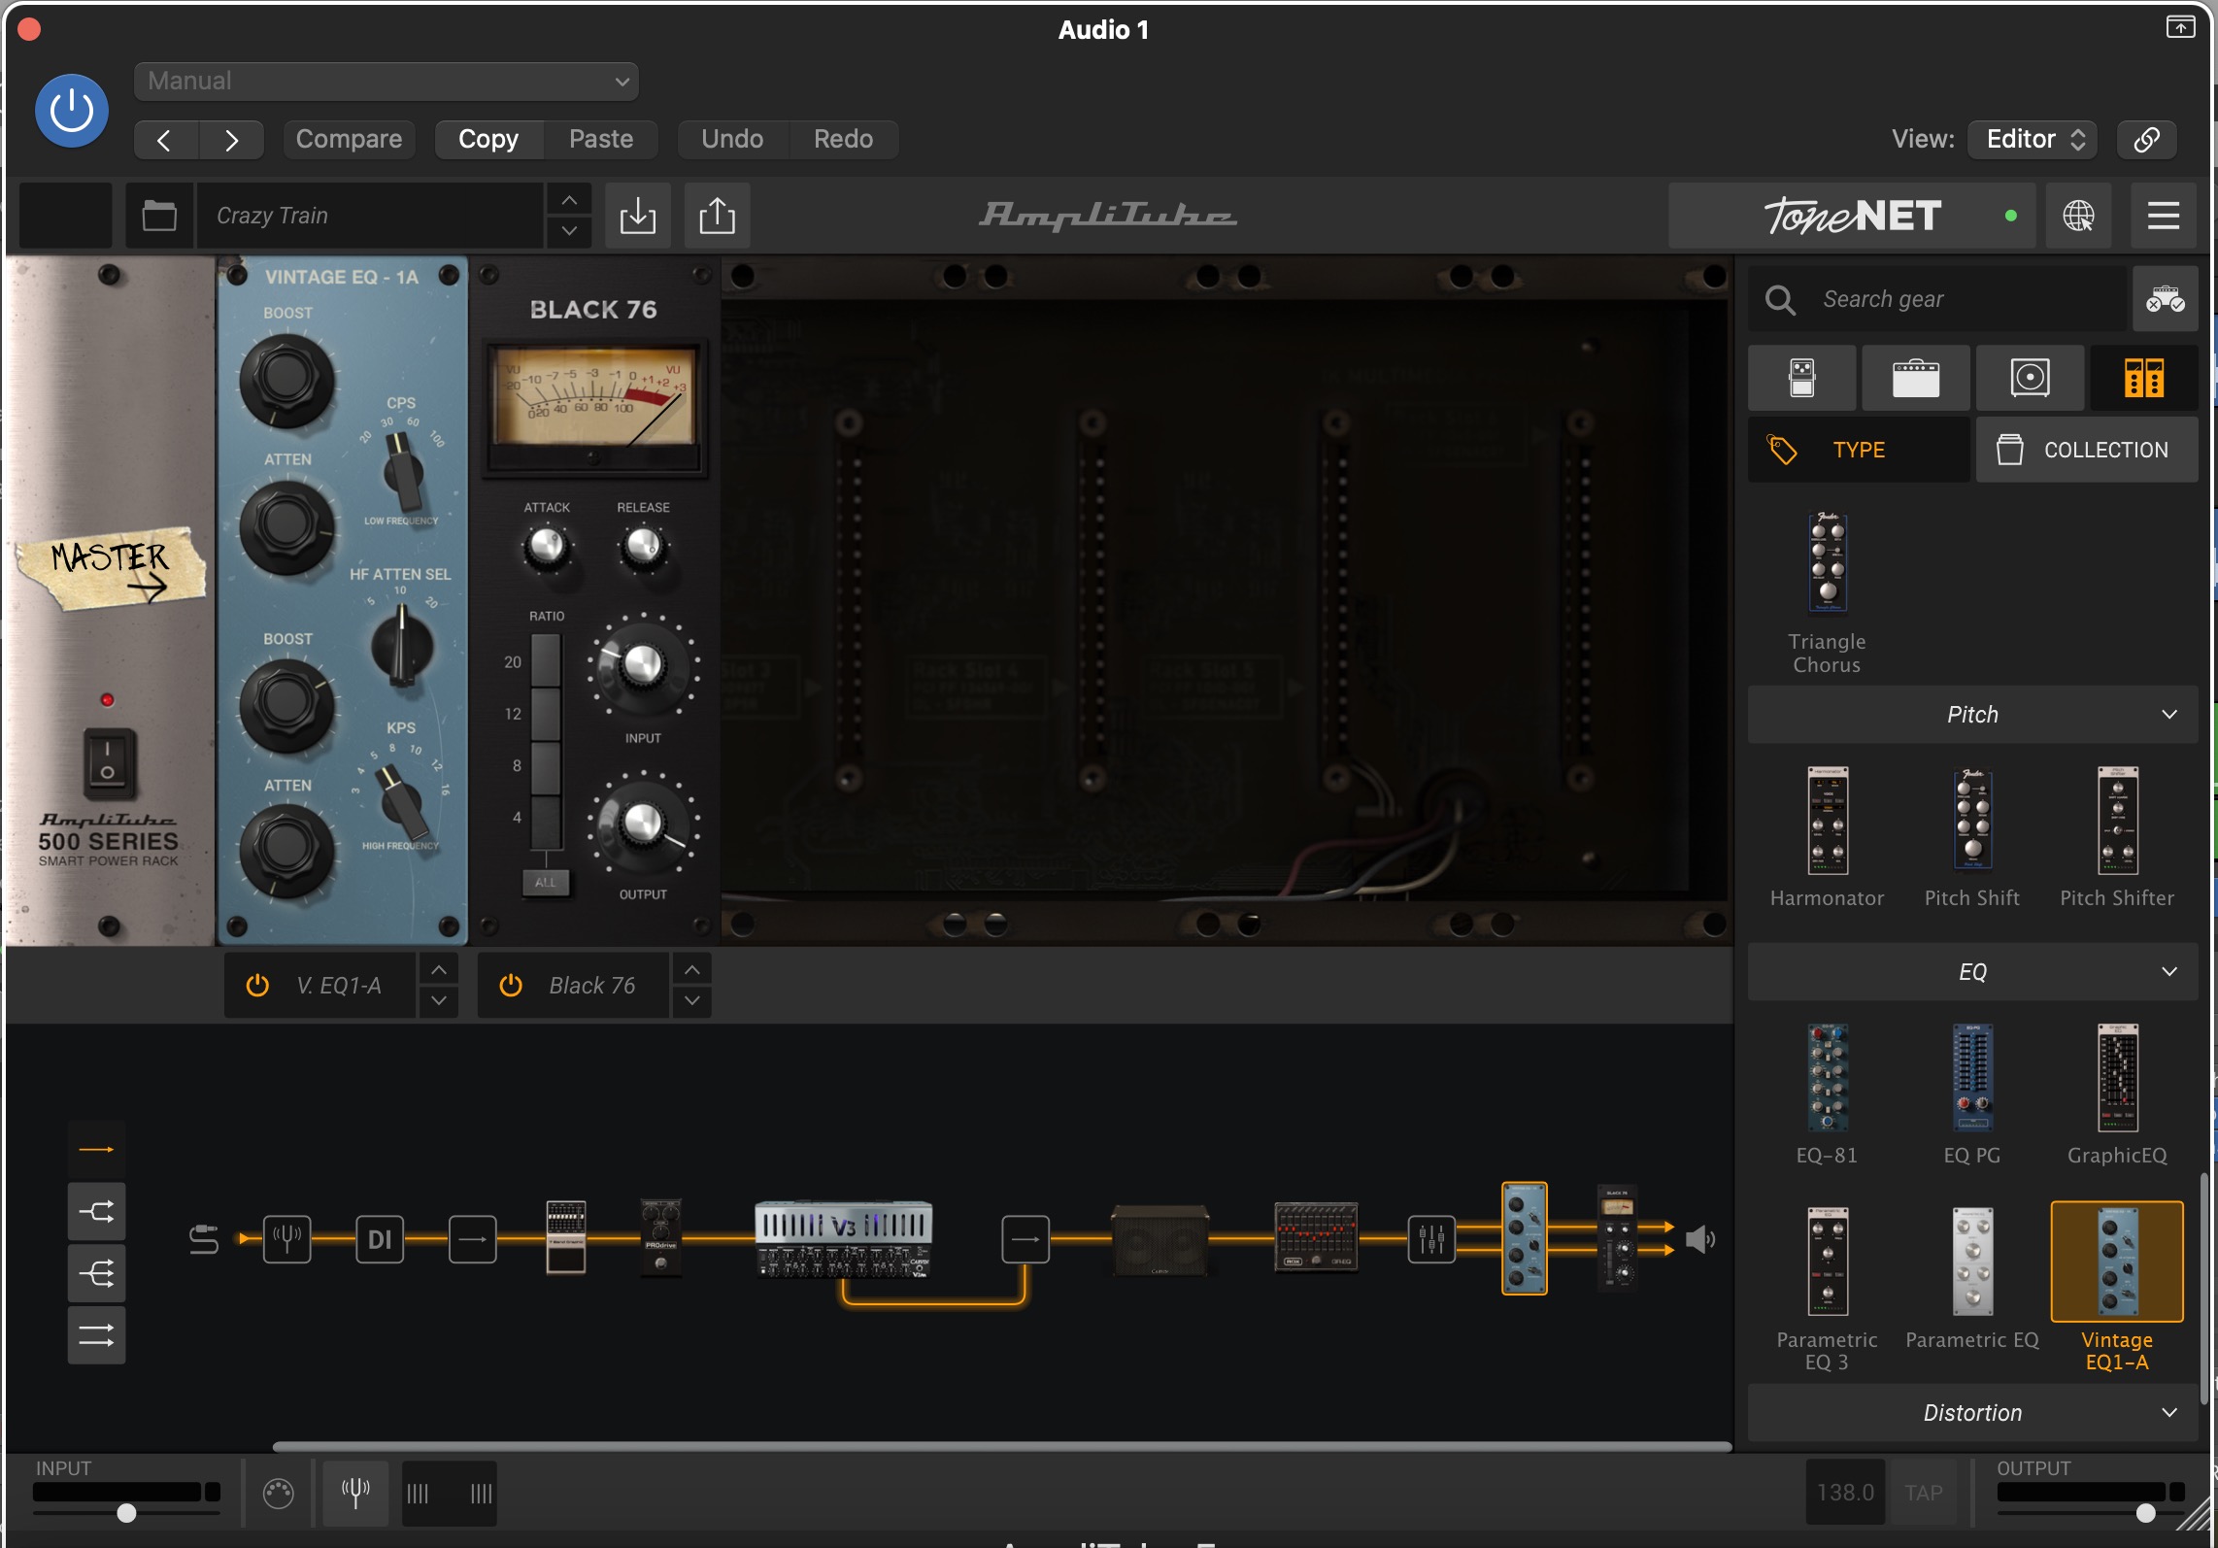Expand the Distortion section
This screenshot has width=2218, height=1548.
[1972, 1413]
